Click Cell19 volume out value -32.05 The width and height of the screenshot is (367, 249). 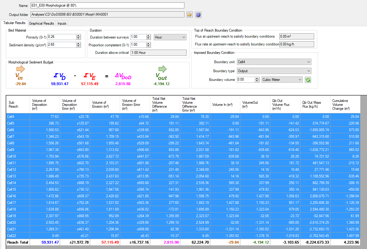click(x=255, y=216)
